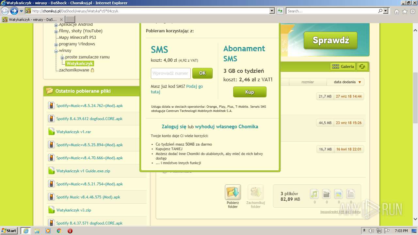Open Watykańczyk v1 Guide.exe.zip file link
Image resolution: width=418 pixels, height=235 pixels.
pos(83,171)
